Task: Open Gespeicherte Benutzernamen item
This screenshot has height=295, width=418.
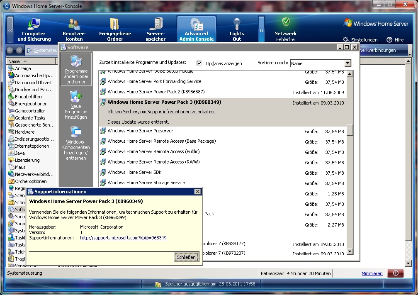Action: [x=32, y=125]
